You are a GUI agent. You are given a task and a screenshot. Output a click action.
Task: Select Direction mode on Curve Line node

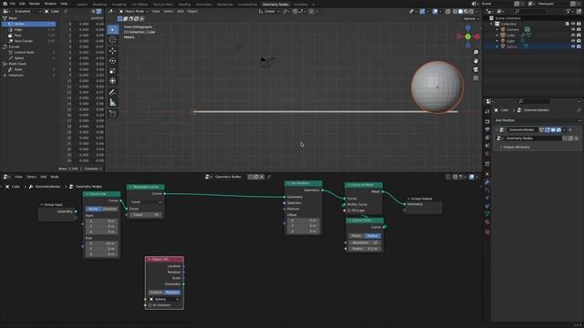(x=109, y=209)
